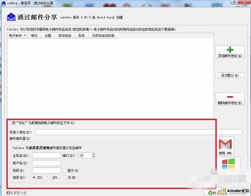Viewport: 251px width, 196px height.
Task: Sort by the Email column header
Action: tap(18, 35)
